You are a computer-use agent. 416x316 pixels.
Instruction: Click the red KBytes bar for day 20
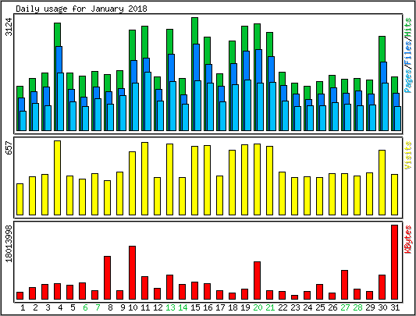click(x=257, y=280)
